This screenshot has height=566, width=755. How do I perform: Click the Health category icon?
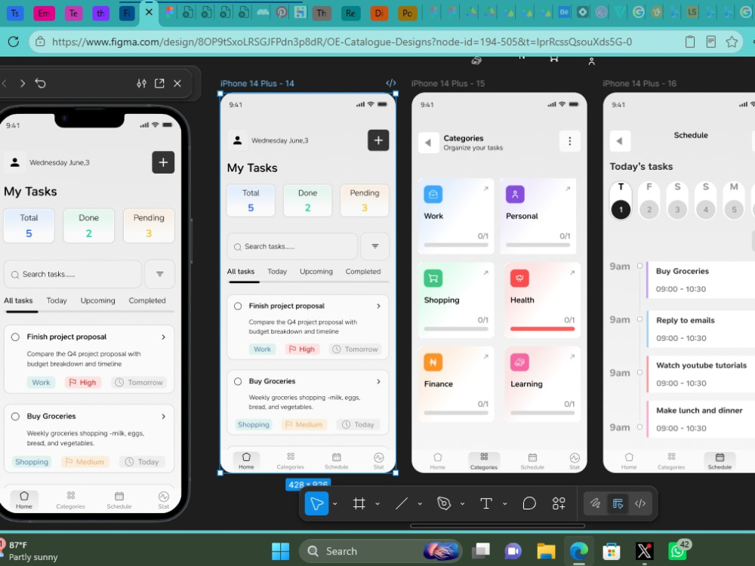click(519, 278)
